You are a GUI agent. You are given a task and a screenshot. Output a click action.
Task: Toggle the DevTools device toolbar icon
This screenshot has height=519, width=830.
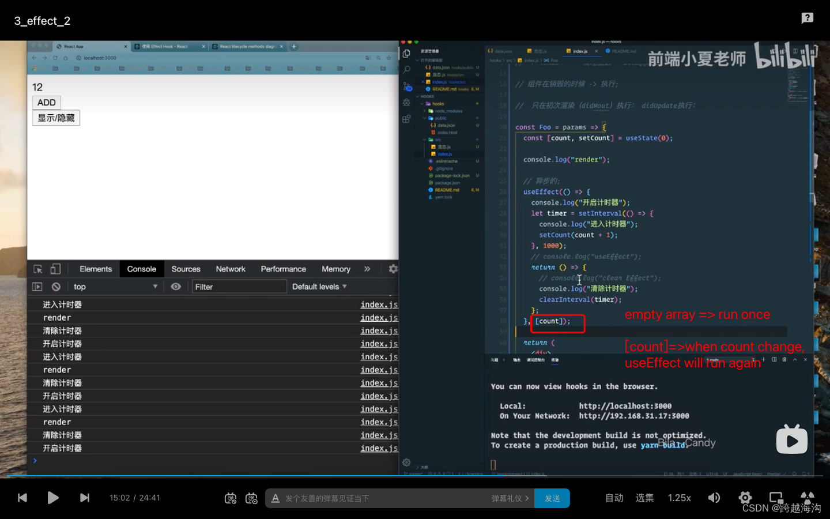point(55,269)
